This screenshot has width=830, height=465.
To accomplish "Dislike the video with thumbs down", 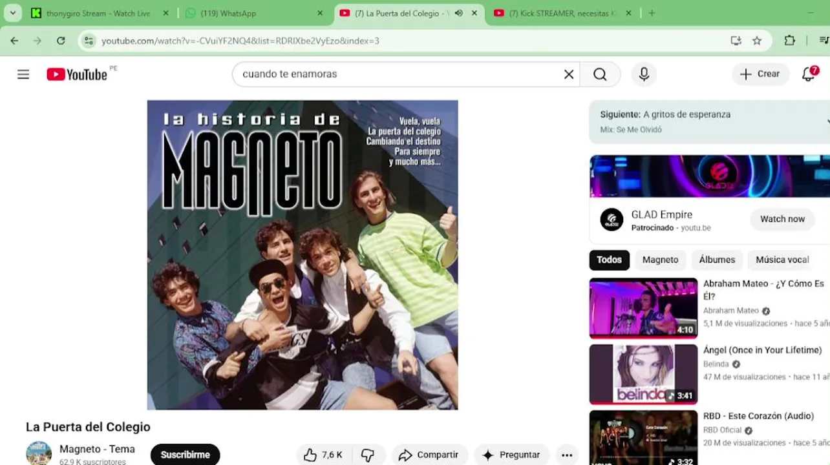I will [x=368, y=455].
